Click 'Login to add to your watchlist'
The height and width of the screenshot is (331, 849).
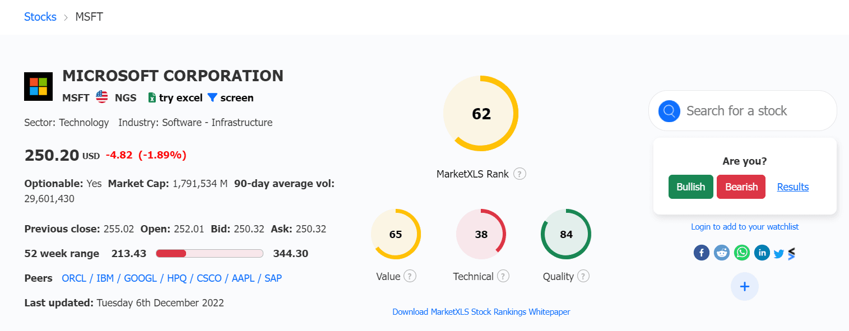coord(744,226)
